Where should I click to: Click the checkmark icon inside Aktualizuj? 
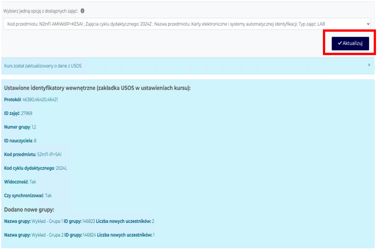[340, 43]
